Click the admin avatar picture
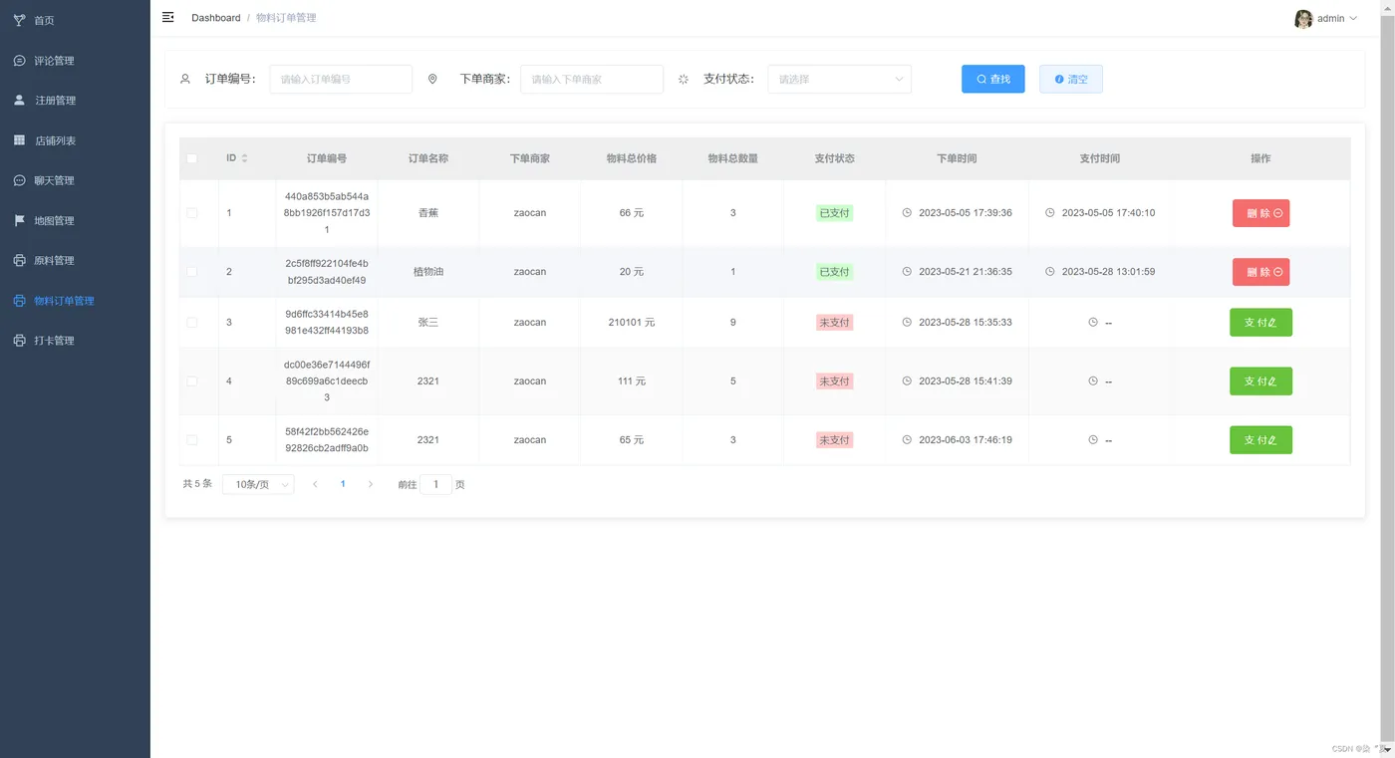This screenshot has height=758, width=1395. click(x=1303, y=19)
